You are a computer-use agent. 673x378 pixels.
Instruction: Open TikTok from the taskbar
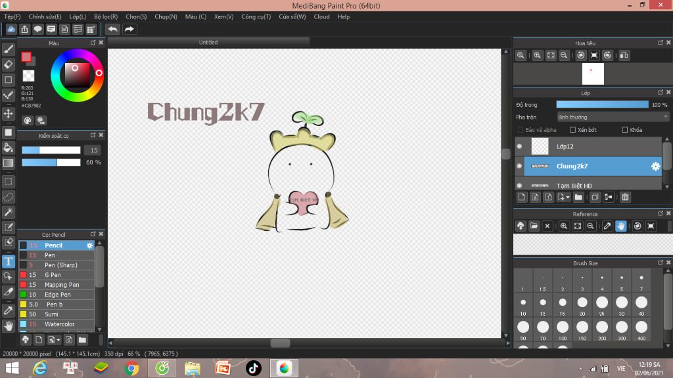(253, 368)
